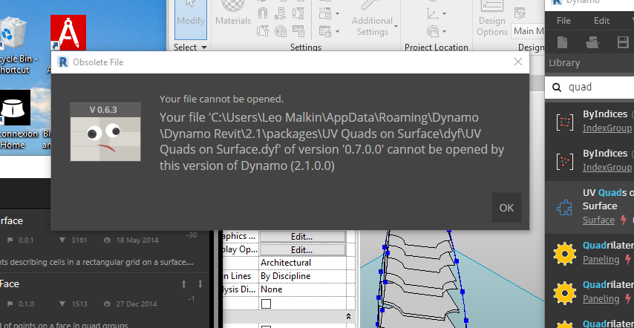Screen dimensions: 634x328
Task: Open the Select panel dropdown
Action: click(x=191, y=47)
